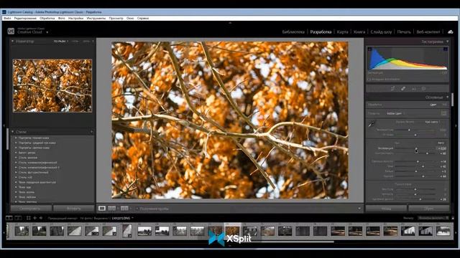
Task: Open the filmstrip filter dropdown
Action: (x=432, y=218)
